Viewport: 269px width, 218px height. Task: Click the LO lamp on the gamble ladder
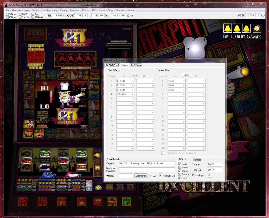45,106
